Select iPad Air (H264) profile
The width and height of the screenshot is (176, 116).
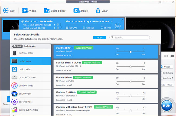click(x=106, y=81)
